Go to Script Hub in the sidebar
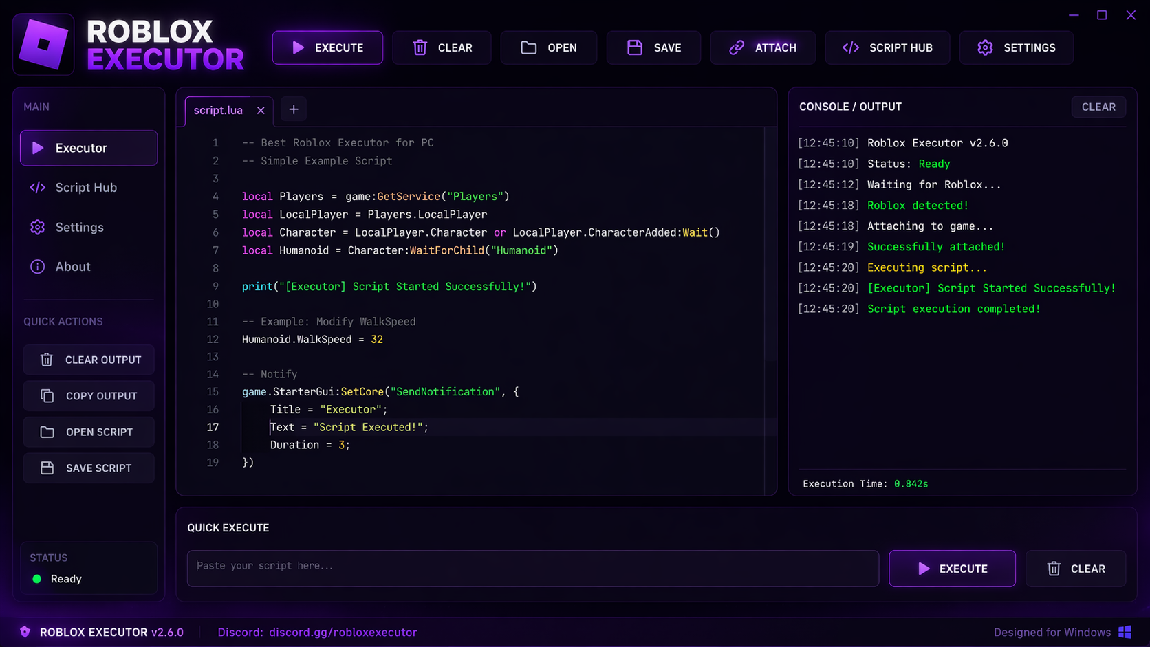Viewport: 1150px width, 647px height. (89, 188)
